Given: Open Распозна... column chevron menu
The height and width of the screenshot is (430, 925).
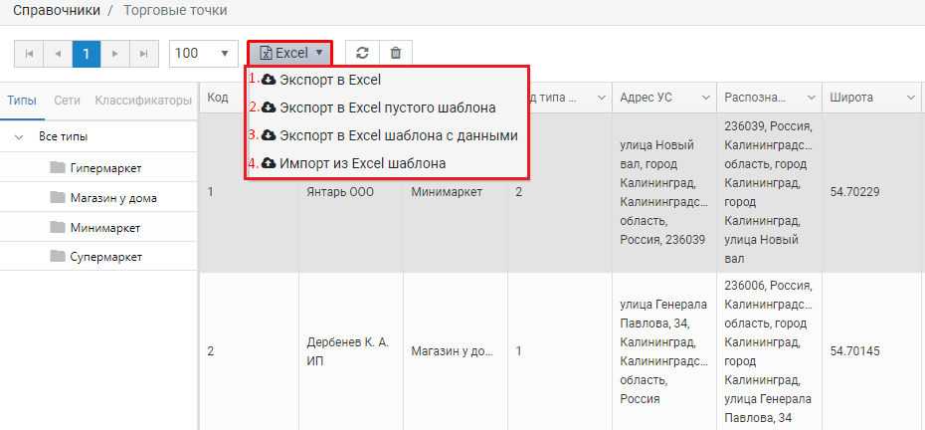Looking at the screenshot, I should (812, 99).
